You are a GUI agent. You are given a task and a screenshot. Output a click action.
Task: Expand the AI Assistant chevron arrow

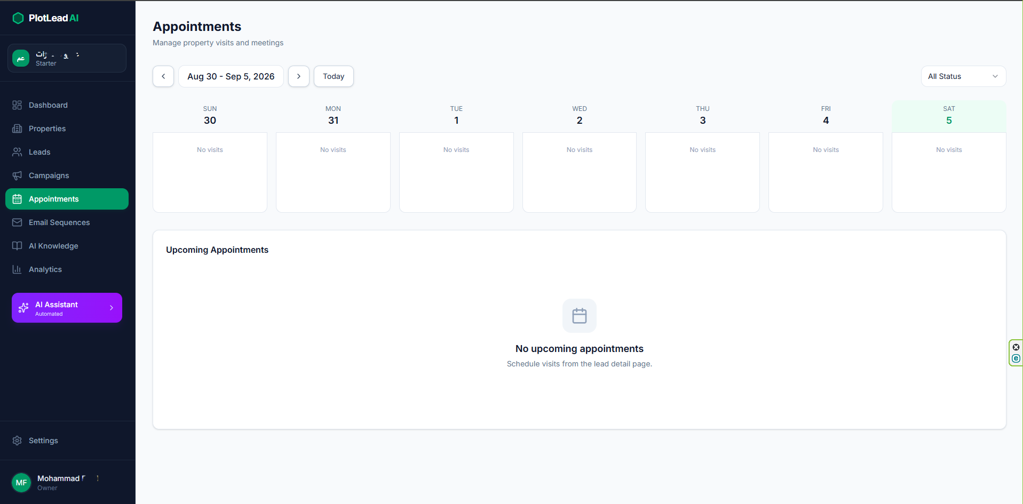coord(112,308)
